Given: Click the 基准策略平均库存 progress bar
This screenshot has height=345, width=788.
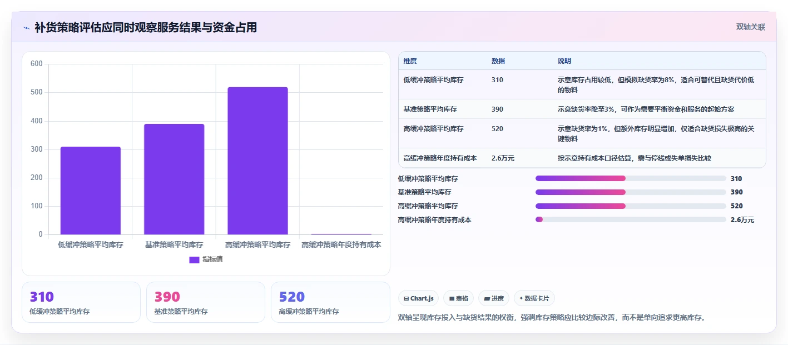Looking at the screenshot, I should pyautogui.click(x=631, y=192).
